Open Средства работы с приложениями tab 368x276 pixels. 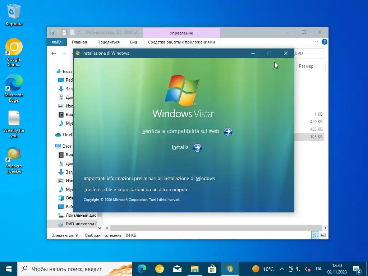181,42
